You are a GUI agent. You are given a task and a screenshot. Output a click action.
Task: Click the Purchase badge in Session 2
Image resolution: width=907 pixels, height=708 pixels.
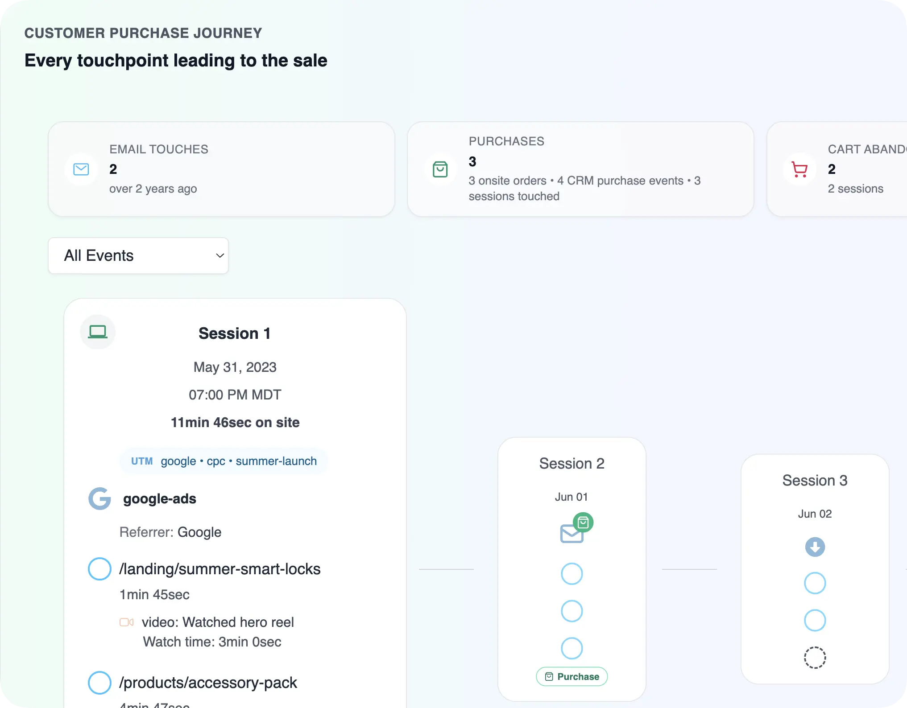[572, 677]
